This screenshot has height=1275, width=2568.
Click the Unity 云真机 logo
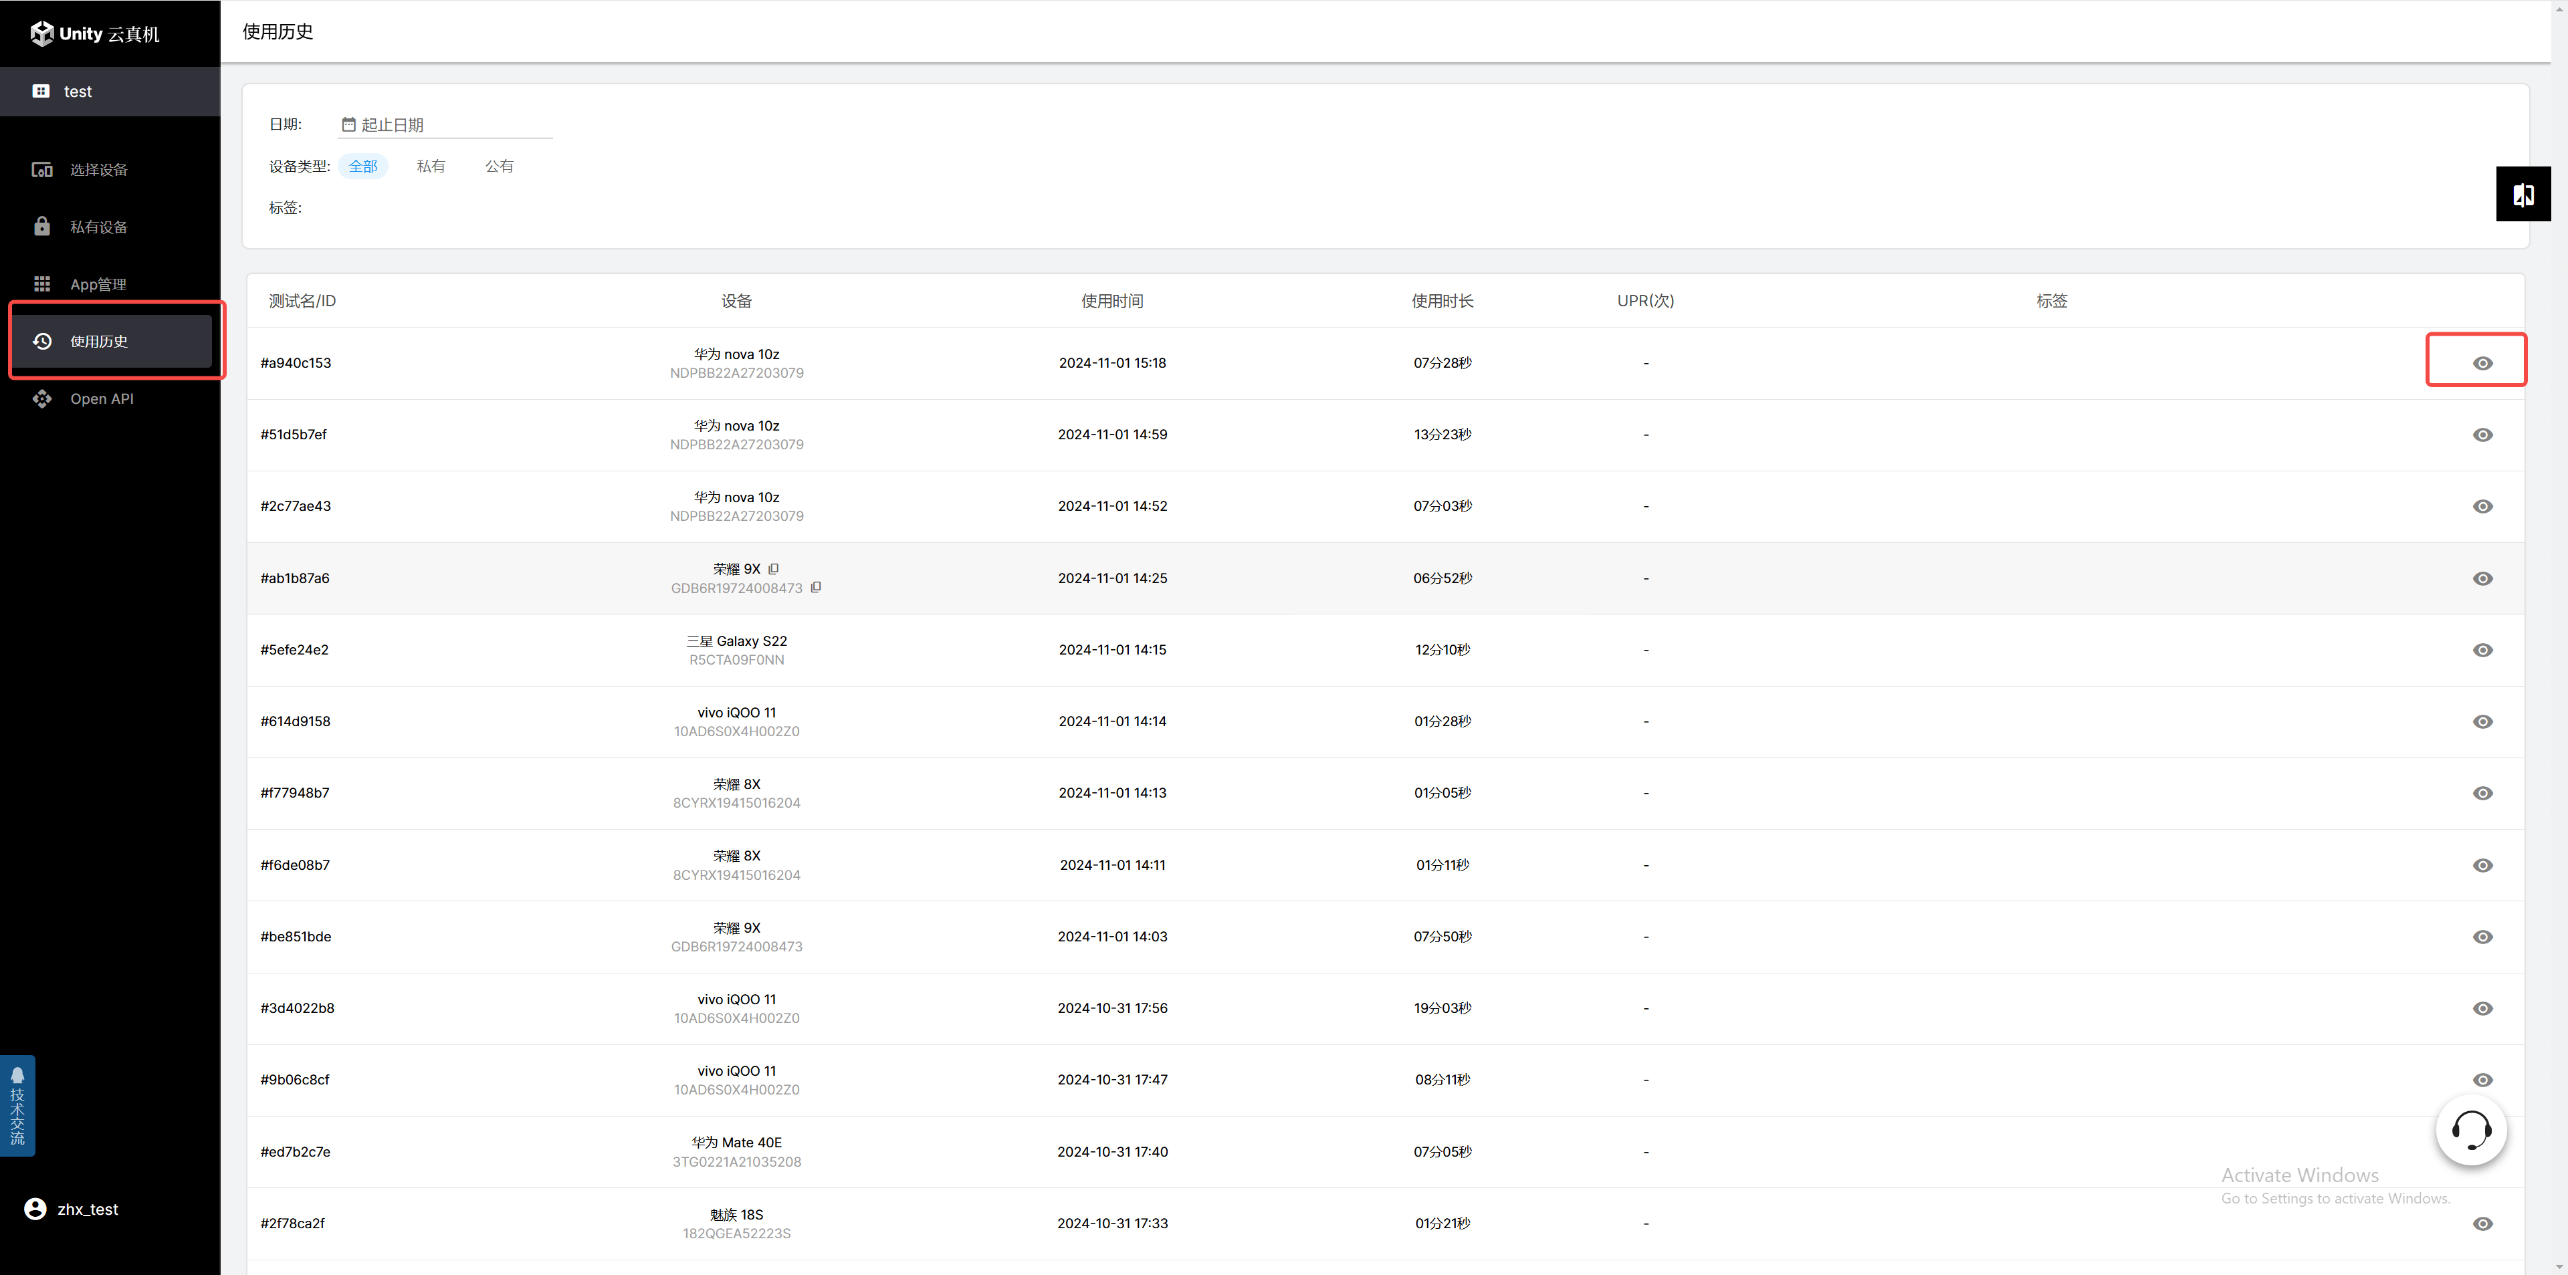[95, 34]
